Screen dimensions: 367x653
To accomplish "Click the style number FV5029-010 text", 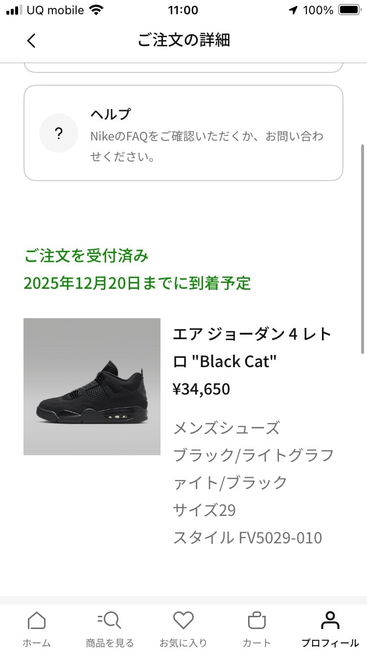I will [x=247, y=537].
